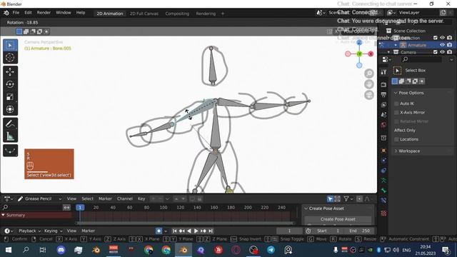
Task: Open the Armature data properties tab
Action: (383, 181)
